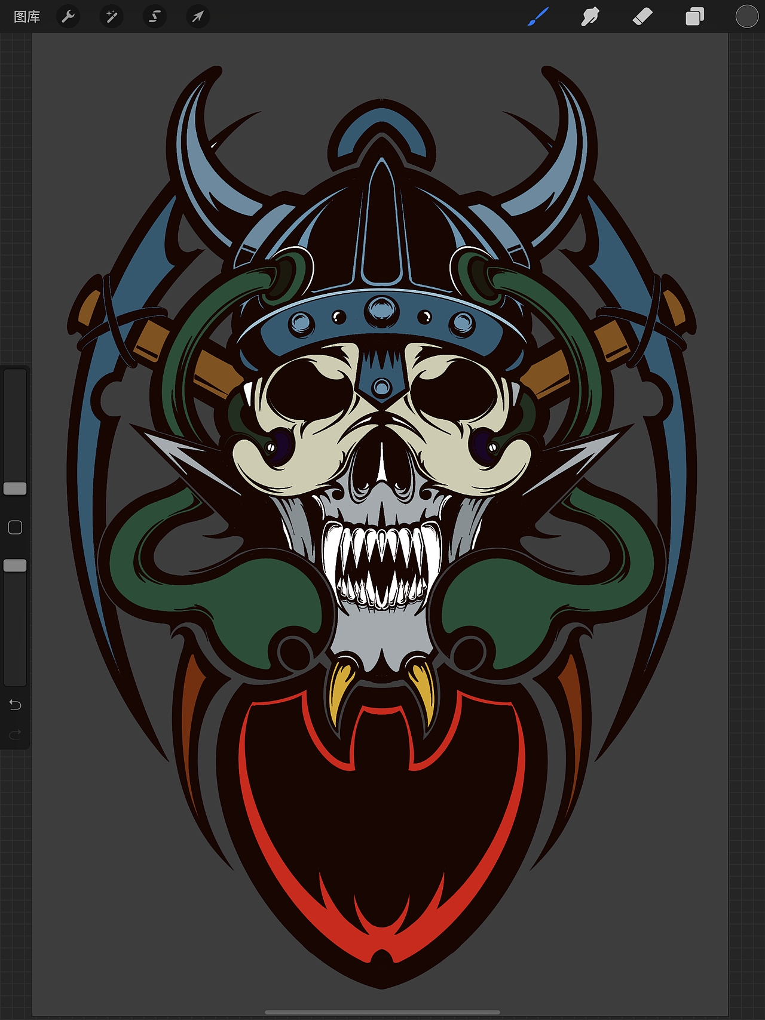Tap the square Modify button in sidebar
This screenshot has height=1020, width=765.
[15, 527]
